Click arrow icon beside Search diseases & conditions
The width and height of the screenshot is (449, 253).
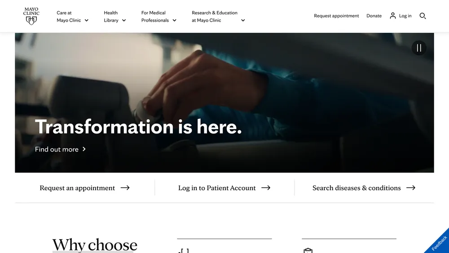click(x=411, y=188)
